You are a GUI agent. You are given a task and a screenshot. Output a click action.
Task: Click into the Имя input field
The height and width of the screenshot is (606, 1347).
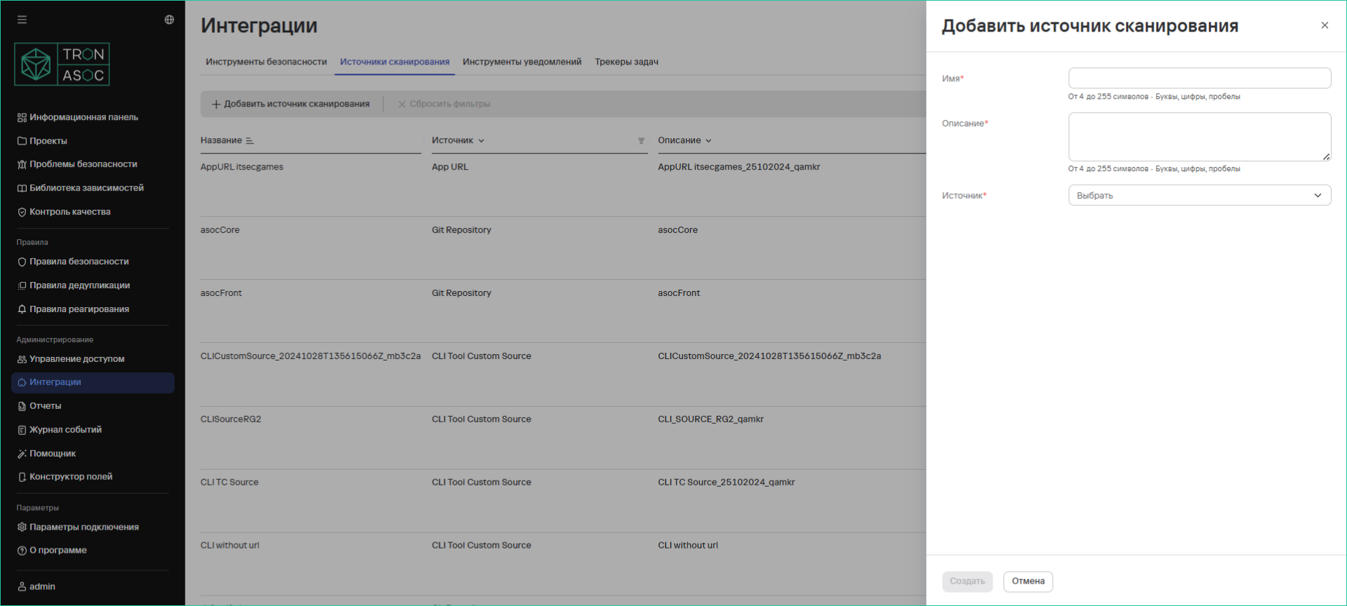(1199, 78)
